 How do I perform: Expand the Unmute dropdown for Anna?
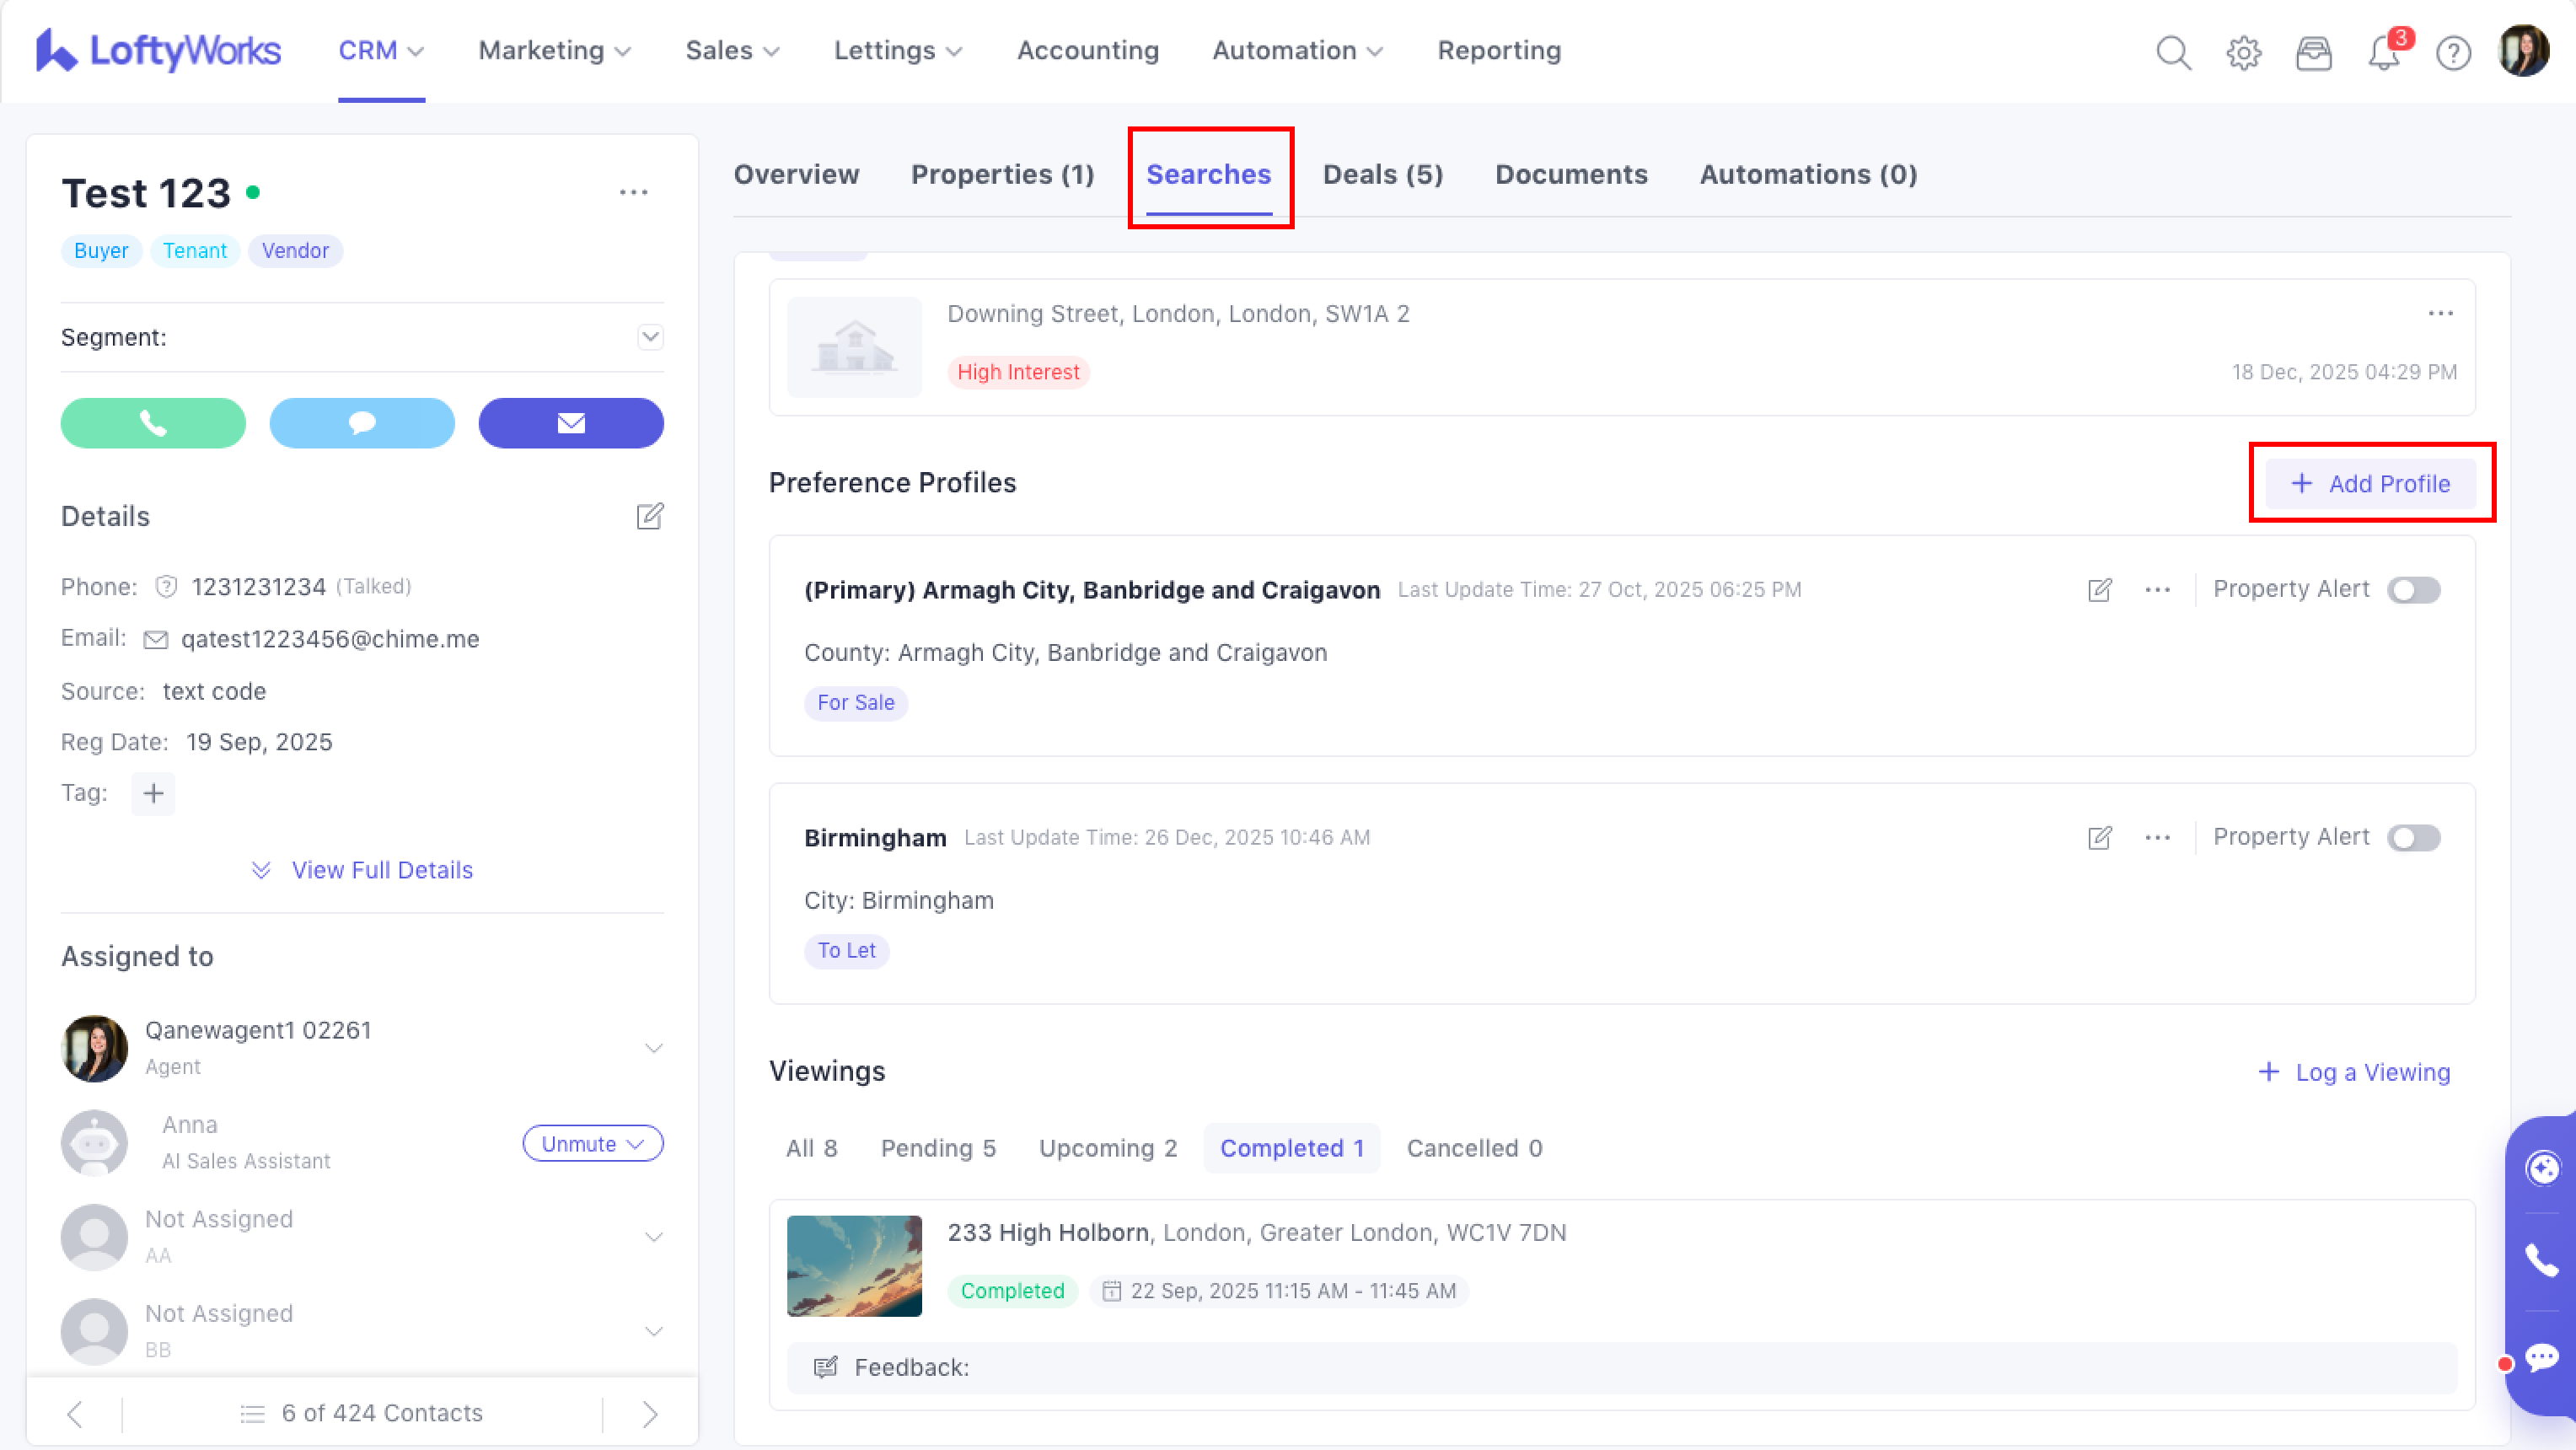[593, 1144]
